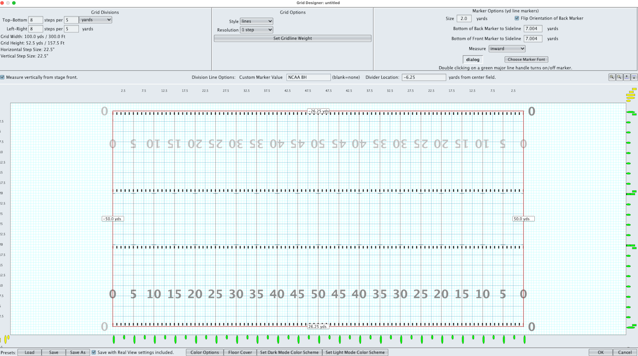
Task: Click the 26.25 yds bottom edge marker
Action: click(318, 327)
